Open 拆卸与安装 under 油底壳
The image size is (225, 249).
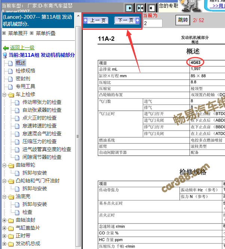click(34, 204)
